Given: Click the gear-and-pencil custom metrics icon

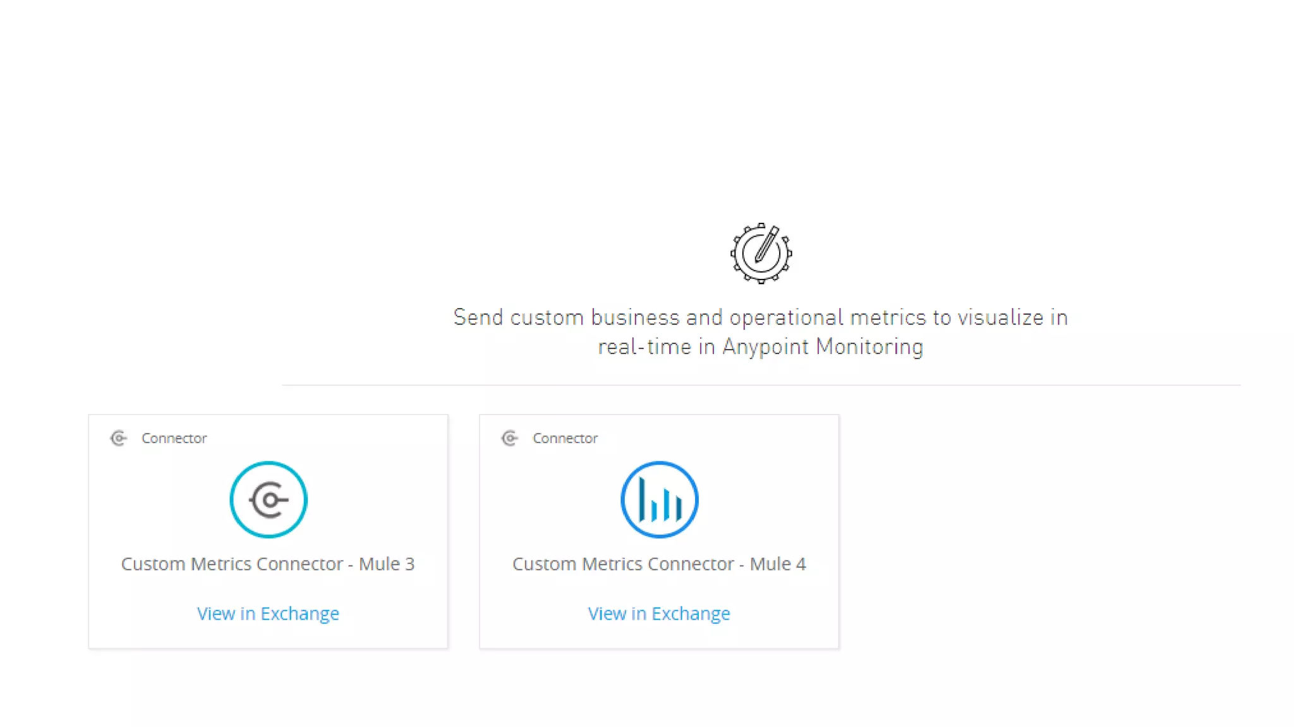Looking at the screenshot, I should click(761, 254).
